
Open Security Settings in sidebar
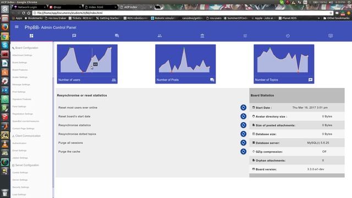(21, 187)
